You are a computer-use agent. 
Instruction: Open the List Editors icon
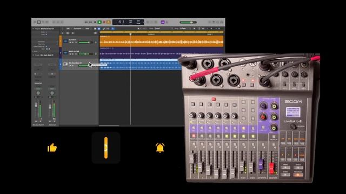pos(210,22)
